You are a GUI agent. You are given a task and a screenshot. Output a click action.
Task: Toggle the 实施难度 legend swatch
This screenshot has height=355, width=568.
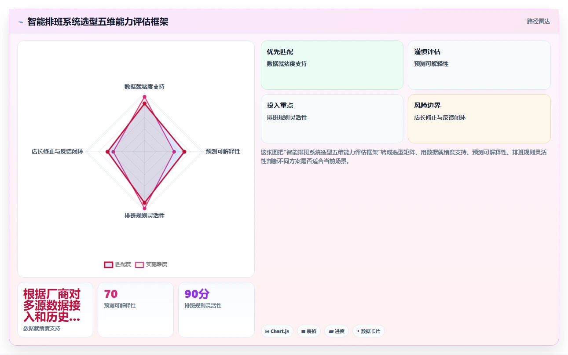point(139,264)
